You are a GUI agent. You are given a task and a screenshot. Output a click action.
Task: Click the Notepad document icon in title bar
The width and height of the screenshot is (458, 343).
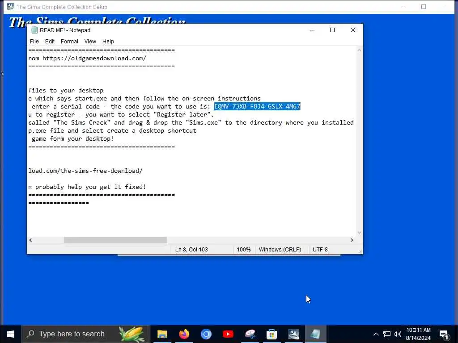(x=34, y=30)
